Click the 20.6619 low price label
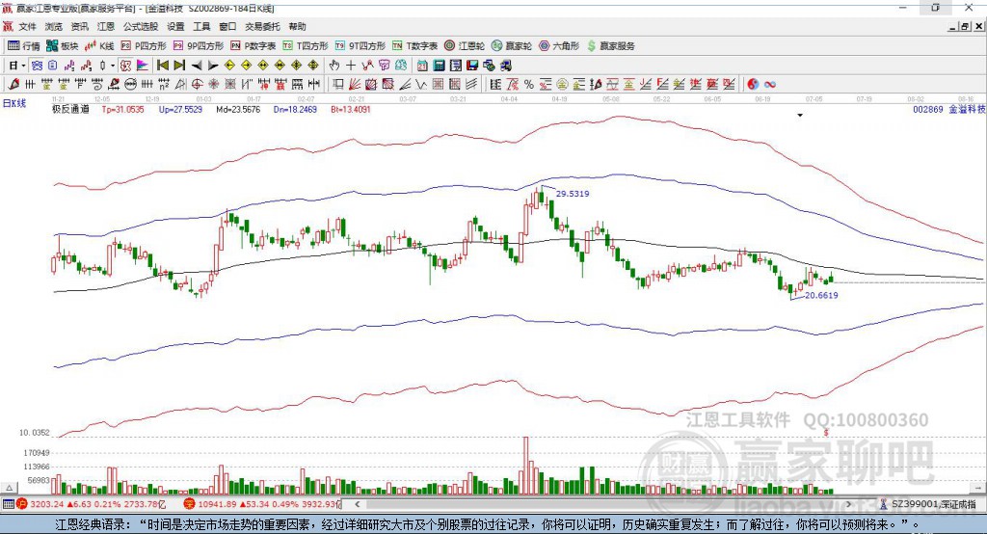Image resolution: width=987 pixels, height=534 pixels. [821, 295]
